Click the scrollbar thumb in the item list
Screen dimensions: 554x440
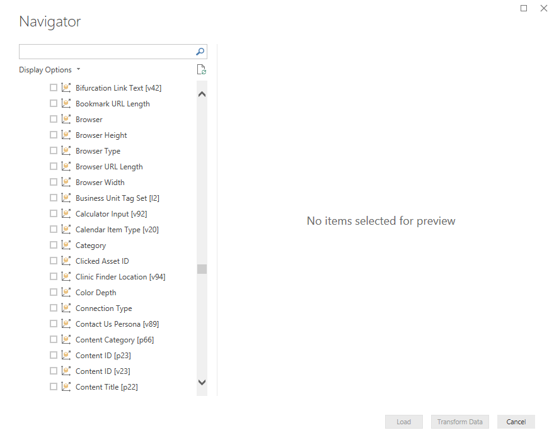[202, 269]
